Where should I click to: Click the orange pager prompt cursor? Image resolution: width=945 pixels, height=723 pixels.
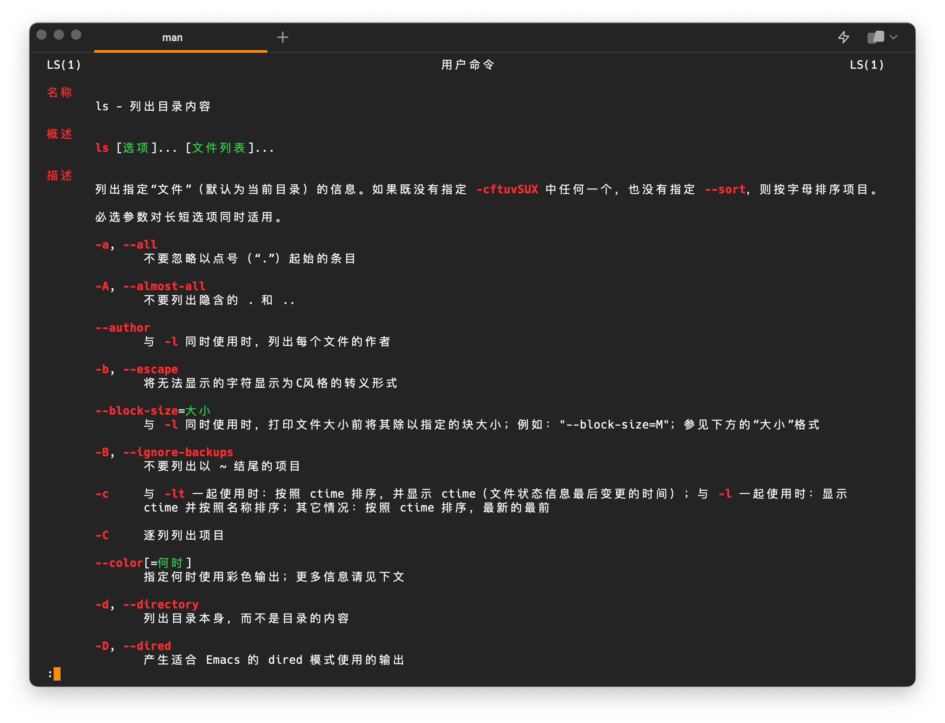click(57, 674)
